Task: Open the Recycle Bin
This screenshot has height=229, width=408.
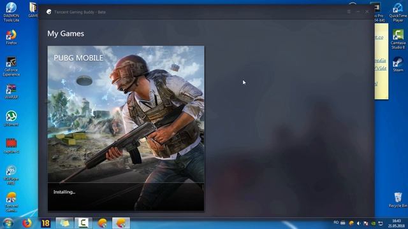Action: tap(398, 200)
